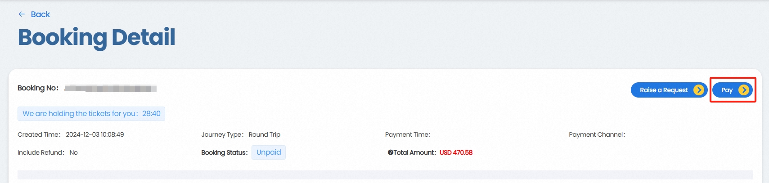The width and height of the screenshot is (769, 183).
Task: Click the created time value 2024-12-03 10:08:49
Action: [x=95, y=134]
